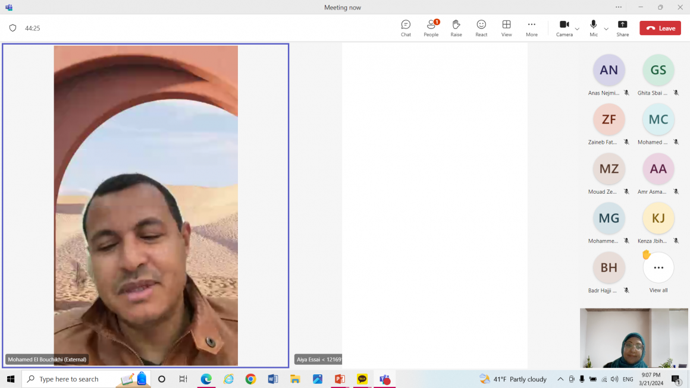Screen dimensions: 690x388
Task: Open File Explorer from the taskbar
Action: pos(295,378)
